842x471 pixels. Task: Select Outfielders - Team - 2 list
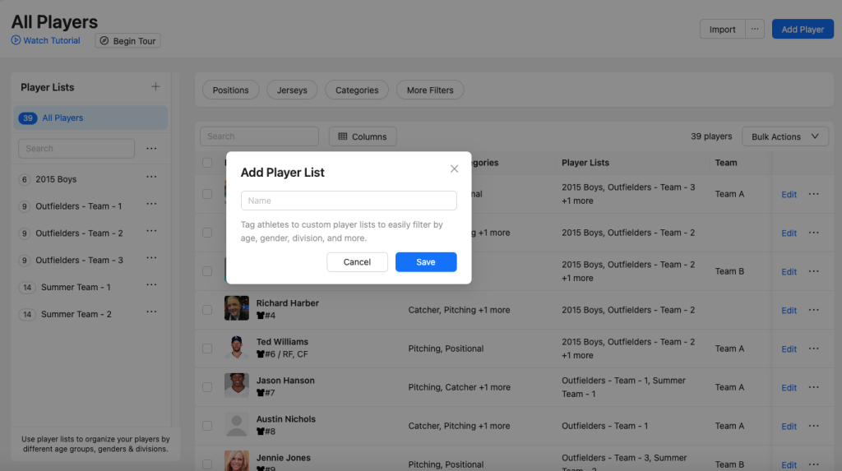coord(79,233)
